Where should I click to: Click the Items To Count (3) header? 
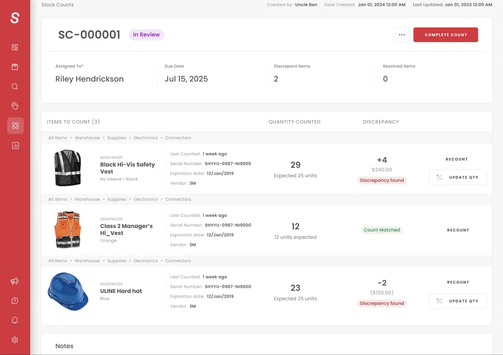[x=73, y=122]
